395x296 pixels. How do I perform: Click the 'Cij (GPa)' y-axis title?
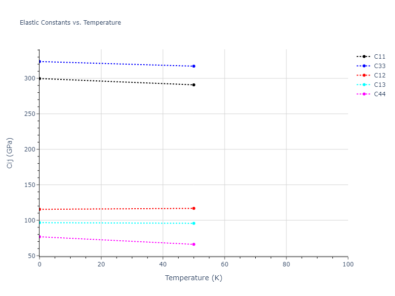click(x=10, y=153)
